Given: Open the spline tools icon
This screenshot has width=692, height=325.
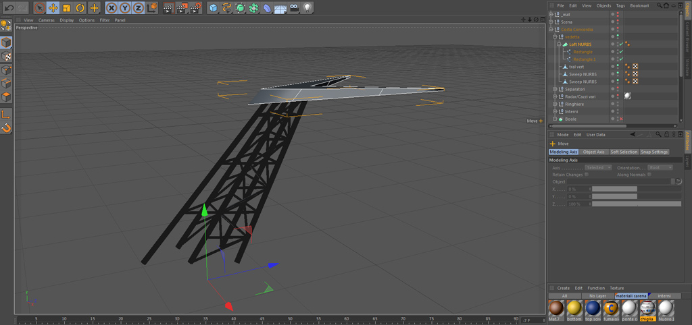Looking at the screenshot, I should (x=227, y=7).
